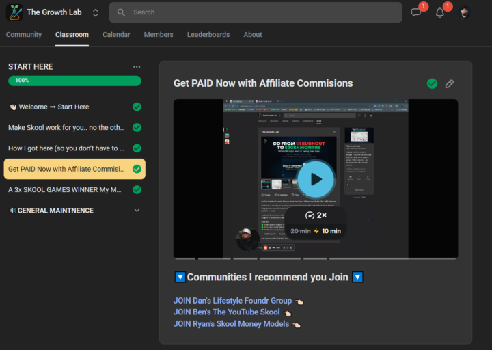Image resolution: width=492 pixels, height=350 pixels.
Task: Edit lesson with pencil icon
Action: click(450, 84)
